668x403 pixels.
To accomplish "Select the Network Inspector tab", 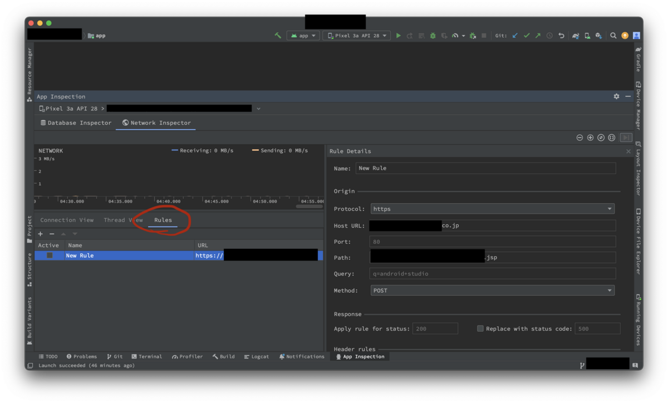I will pyautogui.click(x=156, y=122).
